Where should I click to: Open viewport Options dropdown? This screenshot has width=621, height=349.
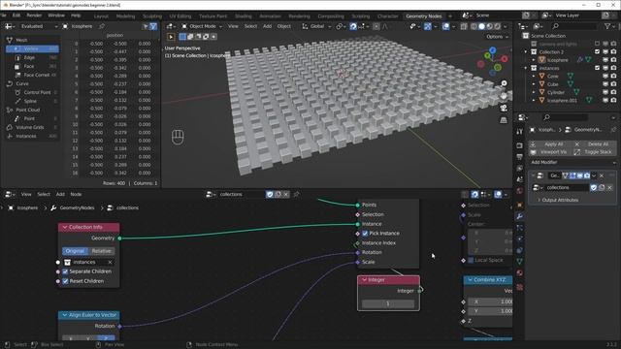coord(497,37)
